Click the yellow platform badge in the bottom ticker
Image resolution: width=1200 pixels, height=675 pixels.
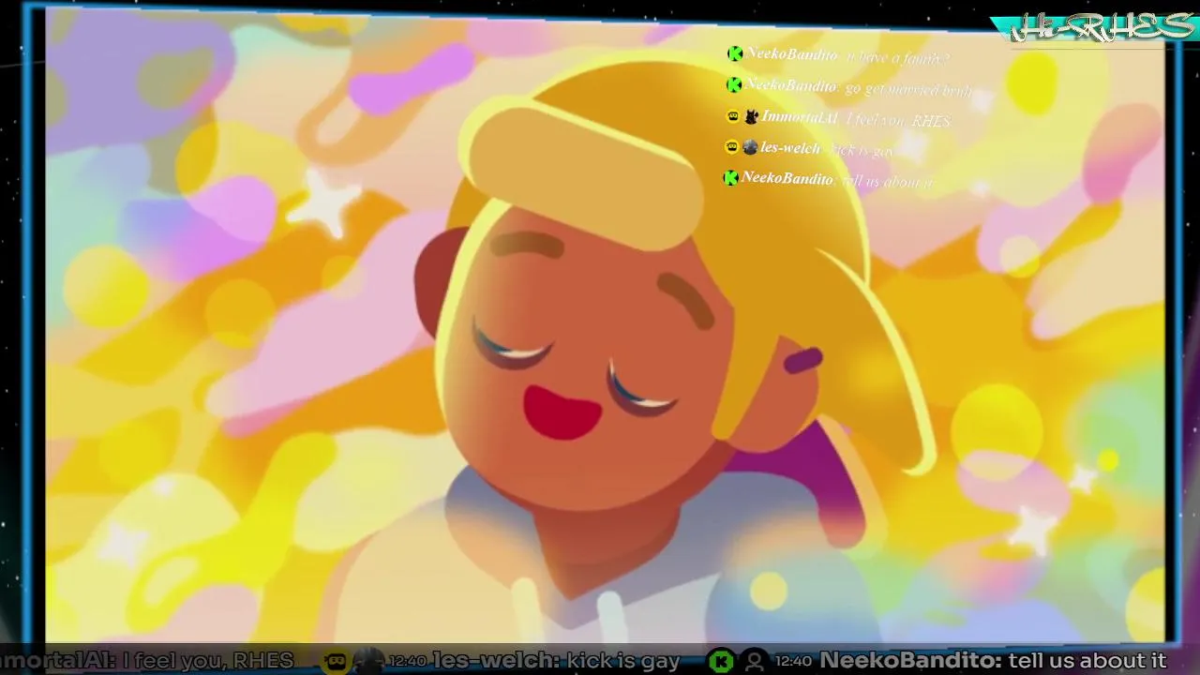tap(335, 661)
